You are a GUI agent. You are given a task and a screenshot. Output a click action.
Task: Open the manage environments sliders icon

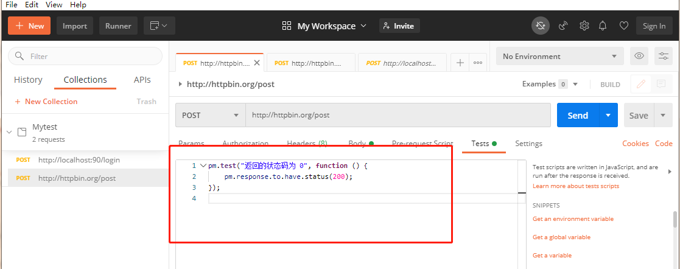click(663, 56)
